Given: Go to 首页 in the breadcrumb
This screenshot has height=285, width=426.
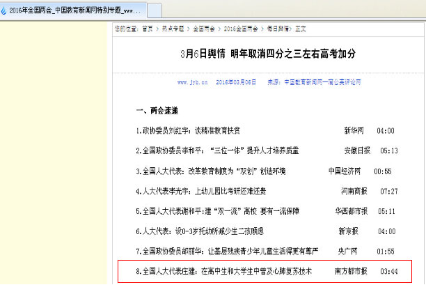Looking at the screenshot, I should (148, 29).
